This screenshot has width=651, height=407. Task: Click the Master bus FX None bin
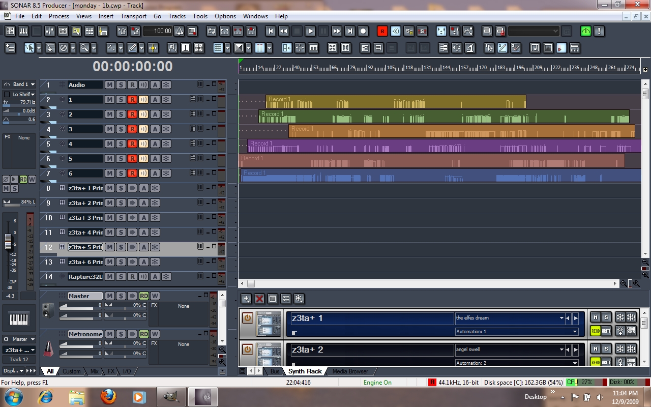[179, 314]
